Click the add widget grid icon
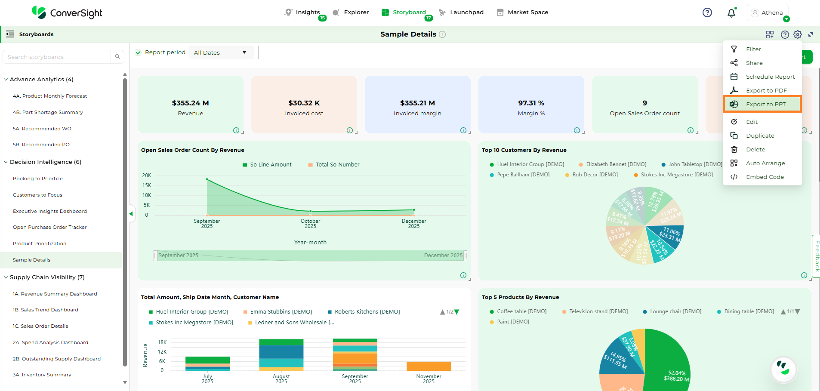This screenshot has width=820, height=391. [x=770, y=34]
